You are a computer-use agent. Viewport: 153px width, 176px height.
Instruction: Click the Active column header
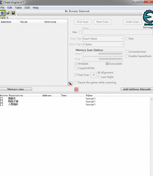[4, 95]
